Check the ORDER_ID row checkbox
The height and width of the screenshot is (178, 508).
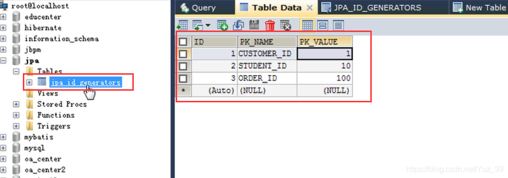click(183, 78)
